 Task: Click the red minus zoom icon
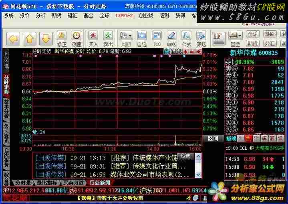click(x=192, y=52)
